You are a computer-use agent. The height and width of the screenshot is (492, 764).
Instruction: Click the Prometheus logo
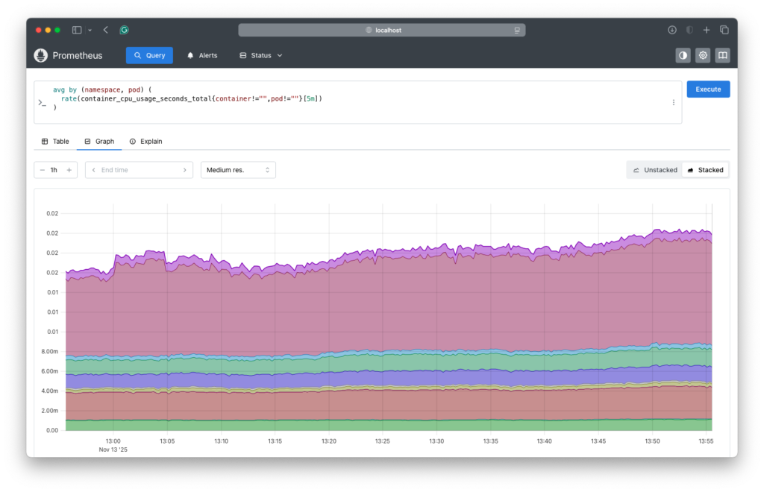pyautogui.click(x=40, y=55)
